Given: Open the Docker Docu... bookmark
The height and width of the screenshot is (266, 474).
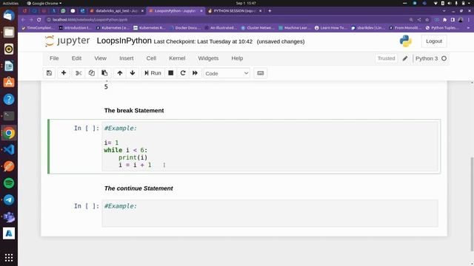Looking at the screenshot, I should click(x=185, y=28).
